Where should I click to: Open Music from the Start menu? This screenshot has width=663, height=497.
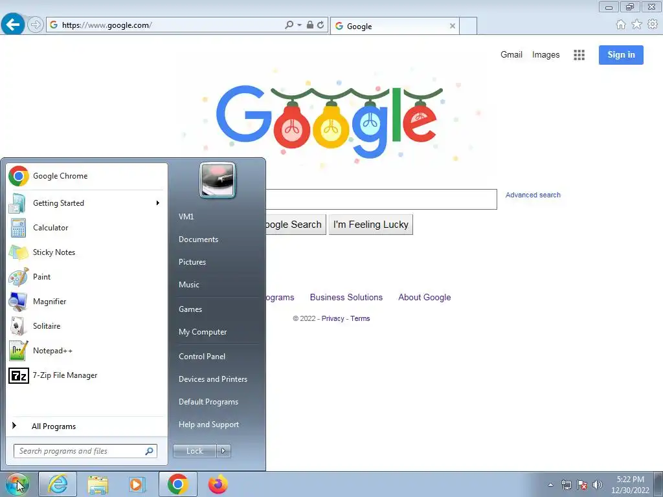coord(188,285)
